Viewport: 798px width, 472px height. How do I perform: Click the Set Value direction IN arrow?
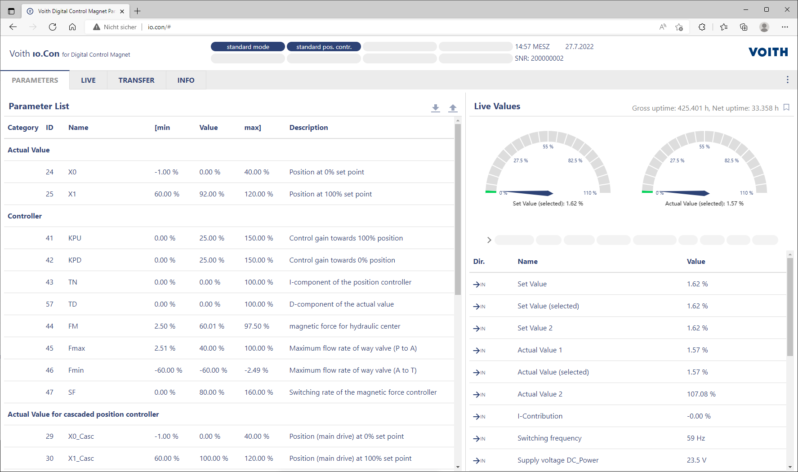(x=479, y=284)
